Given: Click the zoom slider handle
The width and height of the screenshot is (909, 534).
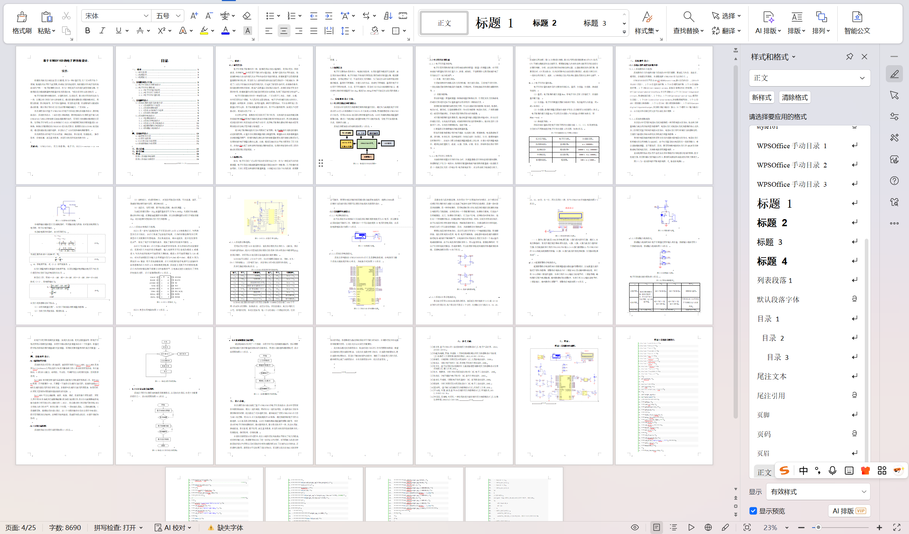Looking at the screenshot, I should tap(818, 528).
